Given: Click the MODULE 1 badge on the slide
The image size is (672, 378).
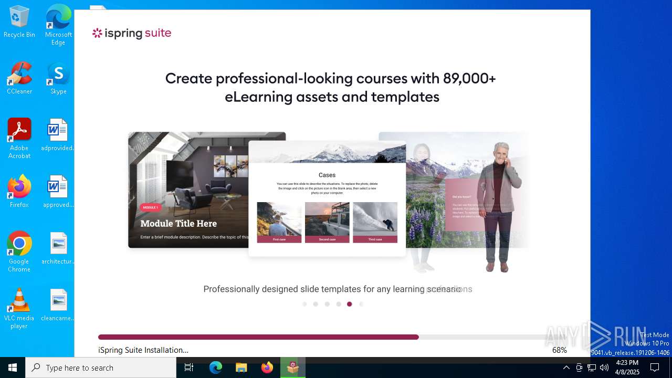Looking at the screenshot, I should click(x=151, y=207).
